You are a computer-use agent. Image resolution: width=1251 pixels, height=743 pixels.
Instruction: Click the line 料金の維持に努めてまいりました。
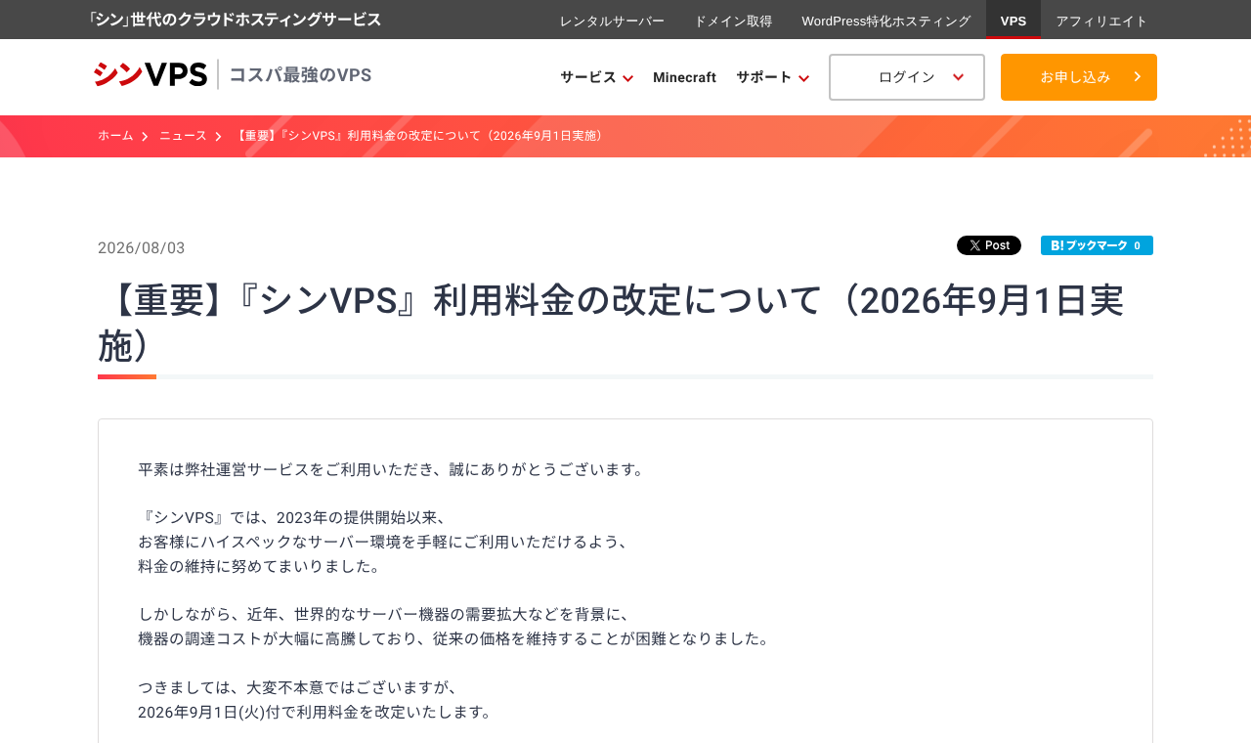click(262, 566)
